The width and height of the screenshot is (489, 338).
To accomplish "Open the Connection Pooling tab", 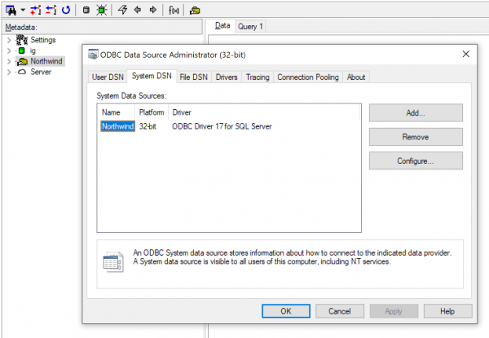I will pyautogui.click(x=308, y=77).
